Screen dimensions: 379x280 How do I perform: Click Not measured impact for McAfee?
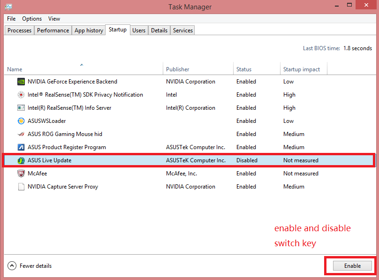point(301,174)
